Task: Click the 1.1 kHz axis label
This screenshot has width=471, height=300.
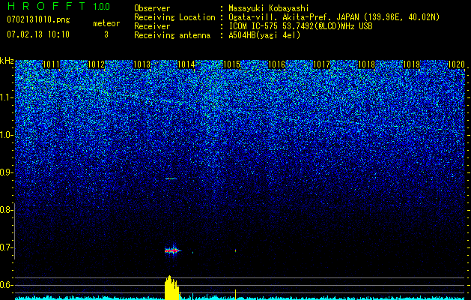Action: point(6,97)
